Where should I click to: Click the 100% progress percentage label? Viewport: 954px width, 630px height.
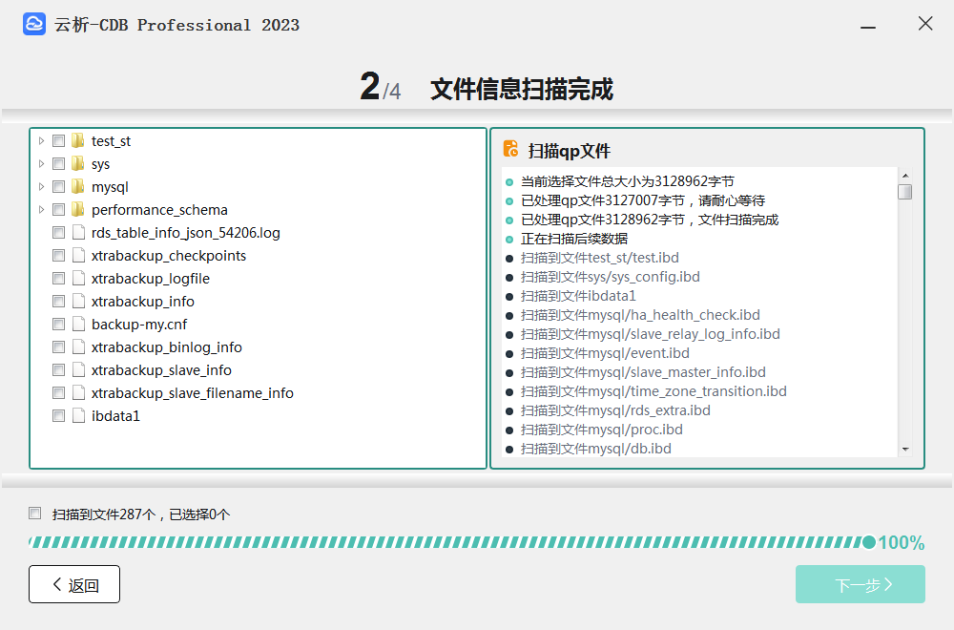pos(902,542)
